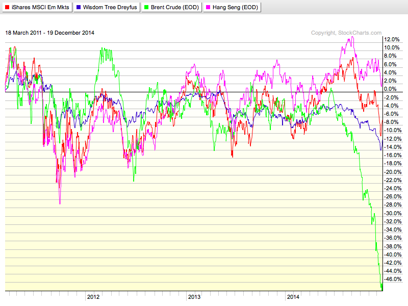Viewport: 408px width, 306px height.
Task: Click the 6.0% y-axis label
Action: point(390,64)
